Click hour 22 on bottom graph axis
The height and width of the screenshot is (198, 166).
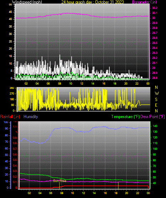138,193
